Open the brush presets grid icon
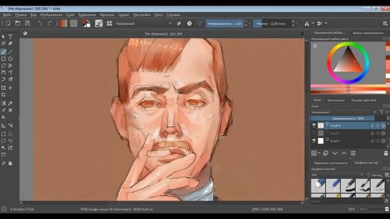 click(109, 23)
